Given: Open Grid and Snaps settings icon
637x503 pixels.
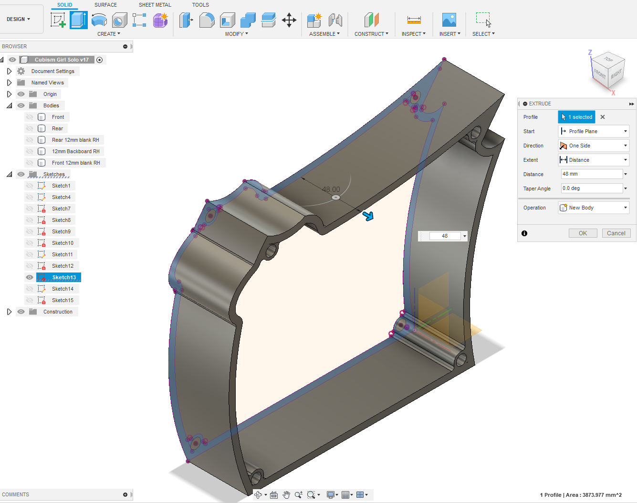Looking at the screenshot, I should (x=345, y=495).
